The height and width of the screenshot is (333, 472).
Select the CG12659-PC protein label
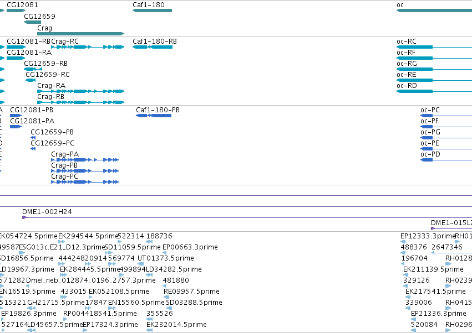click(x=52, y=143)
